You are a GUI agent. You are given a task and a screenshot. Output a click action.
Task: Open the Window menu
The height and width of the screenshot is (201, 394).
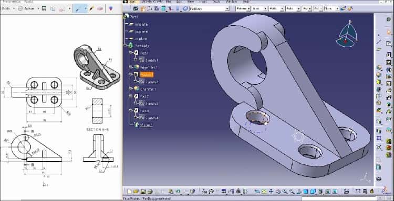tap(231, 2)
